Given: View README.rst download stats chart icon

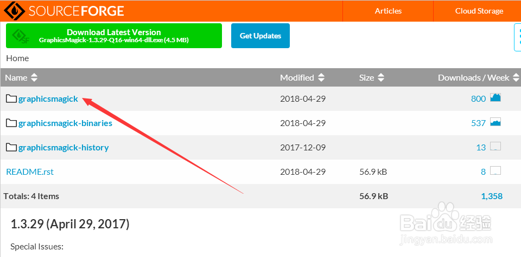Looking at the screenshot, I should (495, 171).
